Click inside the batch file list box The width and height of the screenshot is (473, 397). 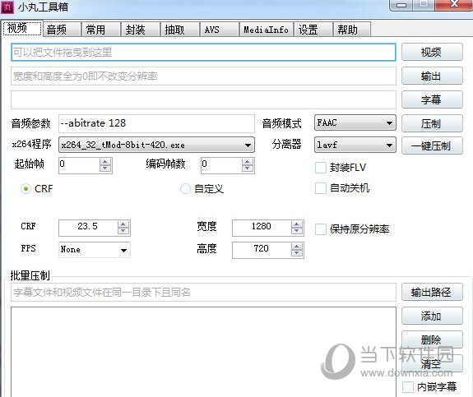click(203, 352)
